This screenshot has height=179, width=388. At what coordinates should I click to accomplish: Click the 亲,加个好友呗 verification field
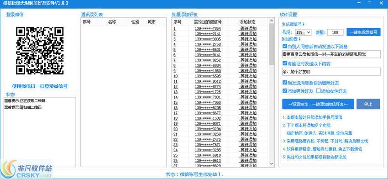click(331, 72)
